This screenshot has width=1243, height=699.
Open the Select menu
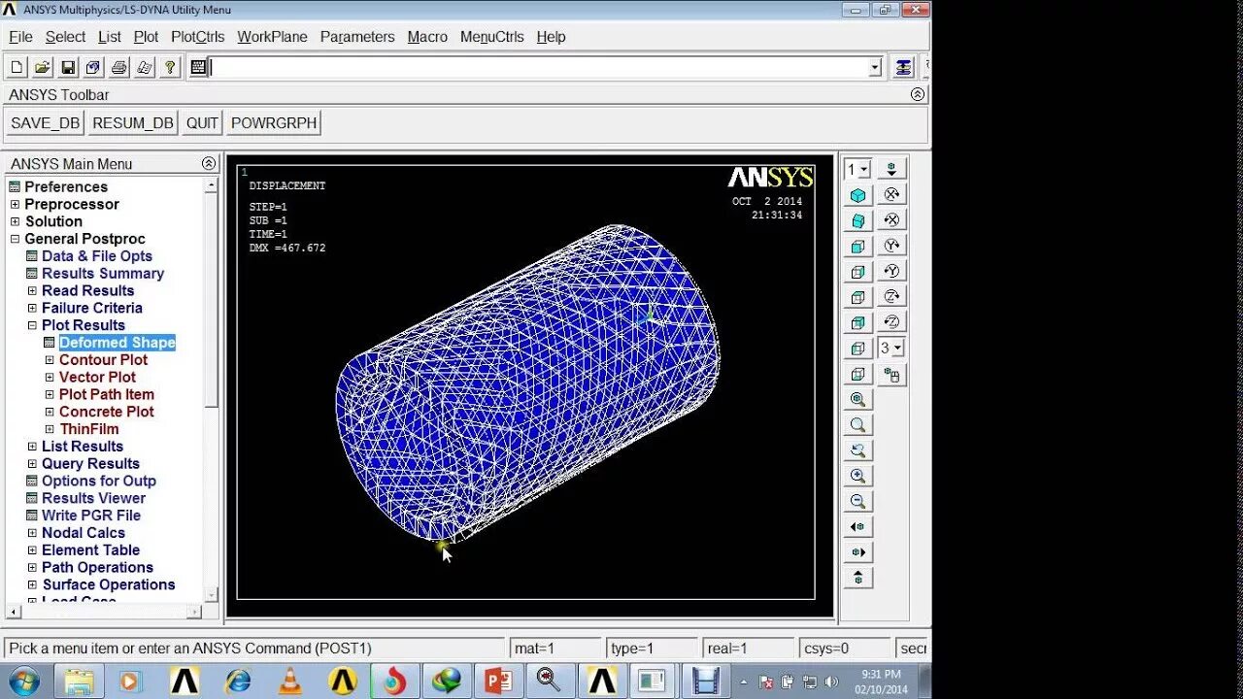pos(65,37)
